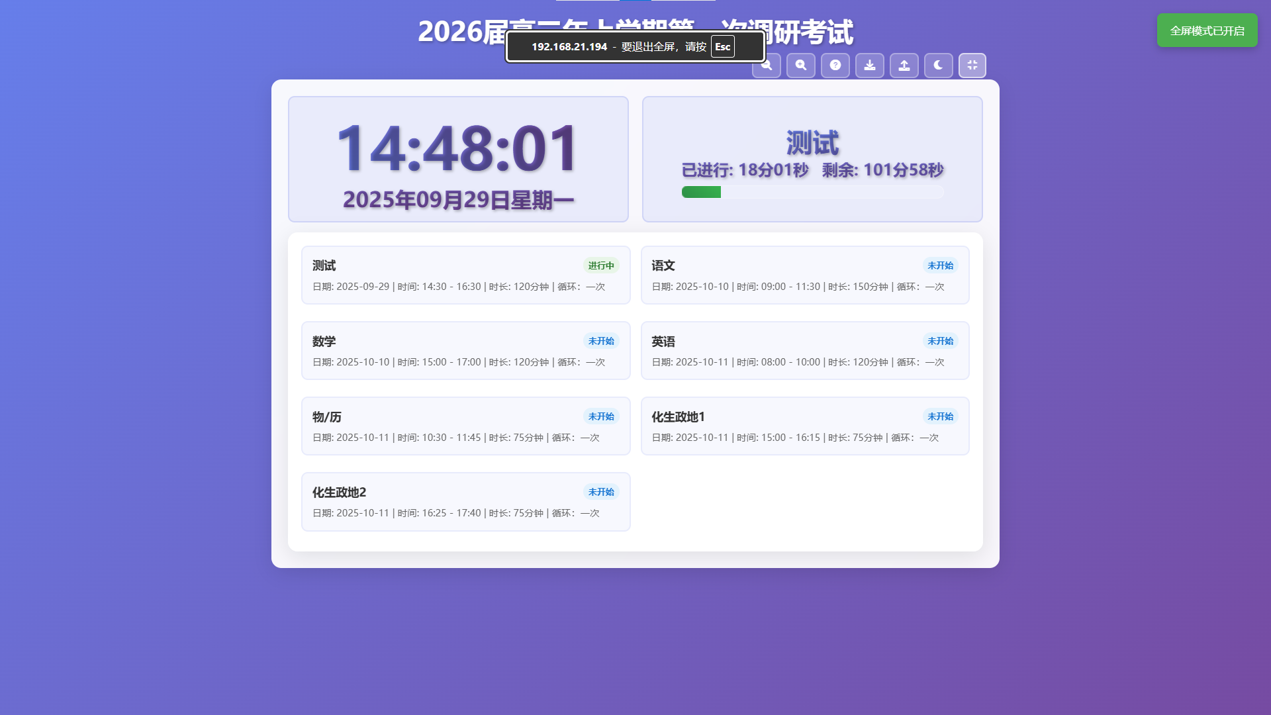The height and width of the screenshot is (715, 1271).
Task: Click the download/import tray icon
Action: tap(870, 66)
